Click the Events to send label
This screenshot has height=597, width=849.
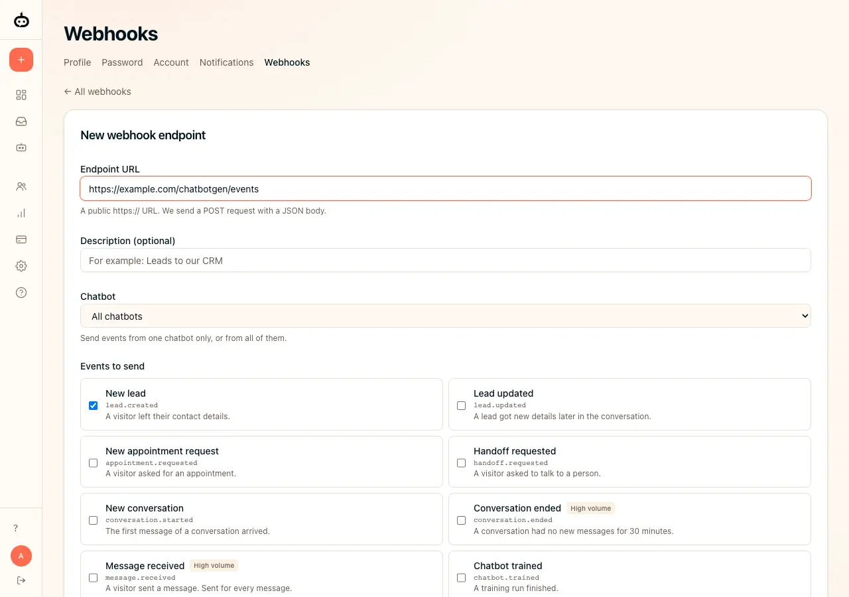pyautogui.click(x=112, y=366)
